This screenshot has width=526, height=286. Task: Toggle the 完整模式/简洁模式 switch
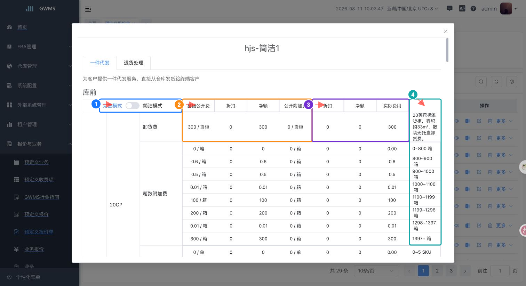[x=133, y=106]
